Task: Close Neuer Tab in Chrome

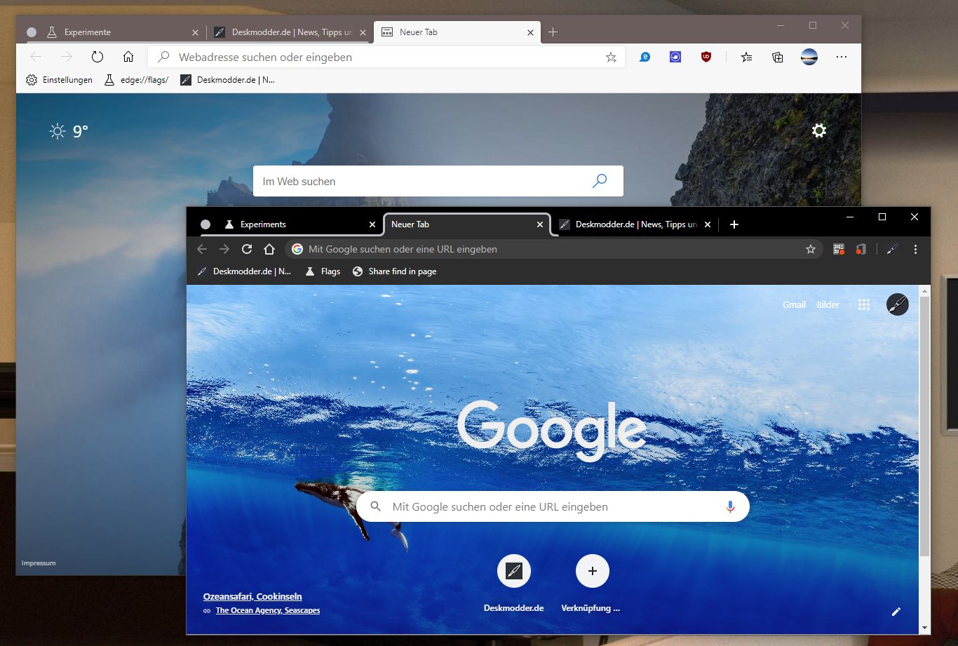Action: [x=539, y=224]
